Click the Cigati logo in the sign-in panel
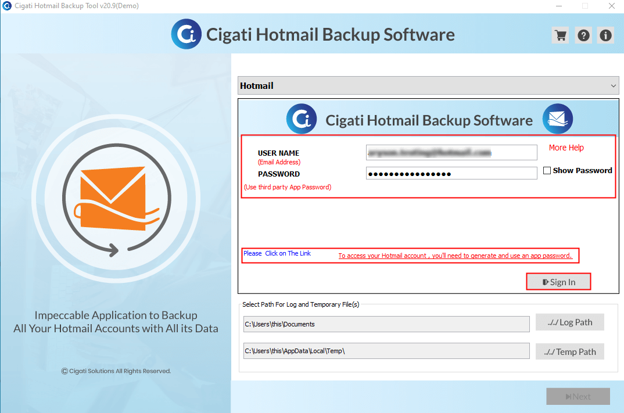624x413 pixels. click(302, 118)
